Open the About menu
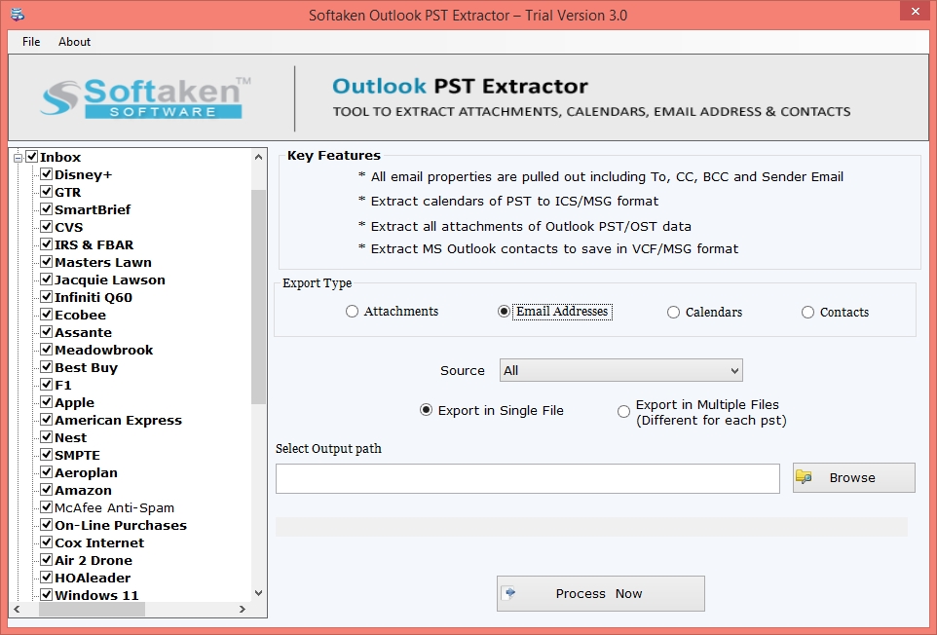Viewport: 937px width, 635px height. pyautogui.click(x=74, y=42)
